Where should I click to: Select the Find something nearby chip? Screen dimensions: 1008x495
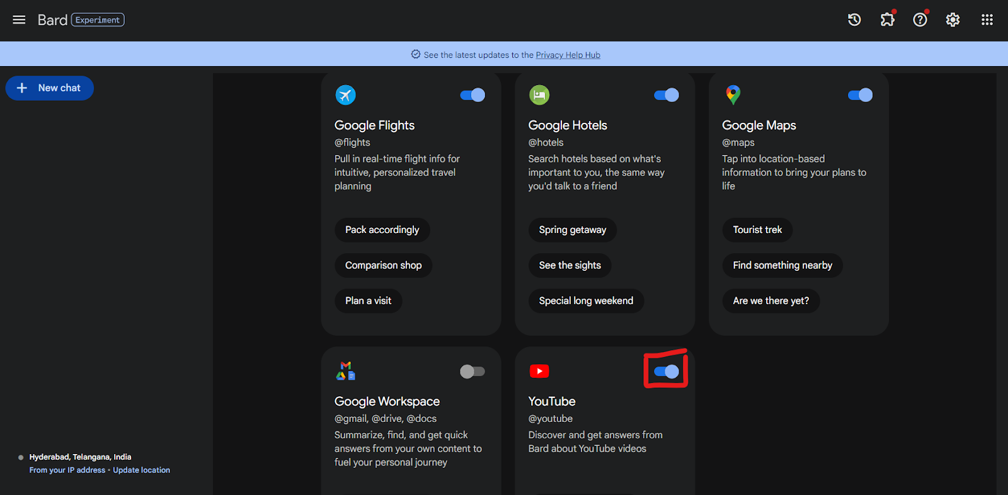782,265
